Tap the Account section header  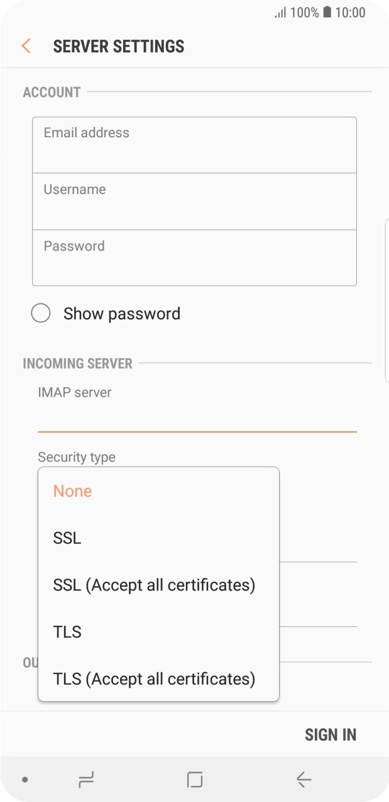[x=51, y=92]
